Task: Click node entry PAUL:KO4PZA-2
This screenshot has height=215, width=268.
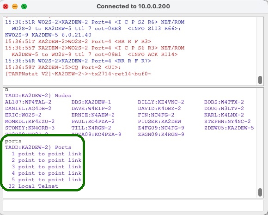Action: coord(93,122)
